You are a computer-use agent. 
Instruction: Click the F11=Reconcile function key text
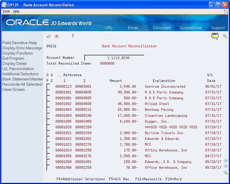tap(148, 179)
